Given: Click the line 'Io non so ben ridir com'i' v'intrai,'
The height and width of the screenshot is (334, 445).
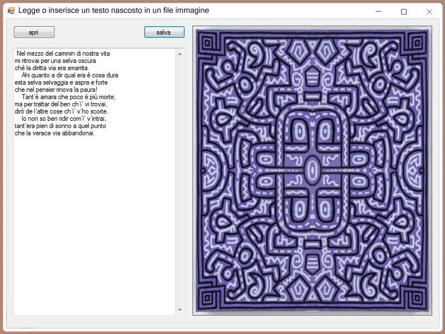Looking at the screenshot, I should pos(64,119).
